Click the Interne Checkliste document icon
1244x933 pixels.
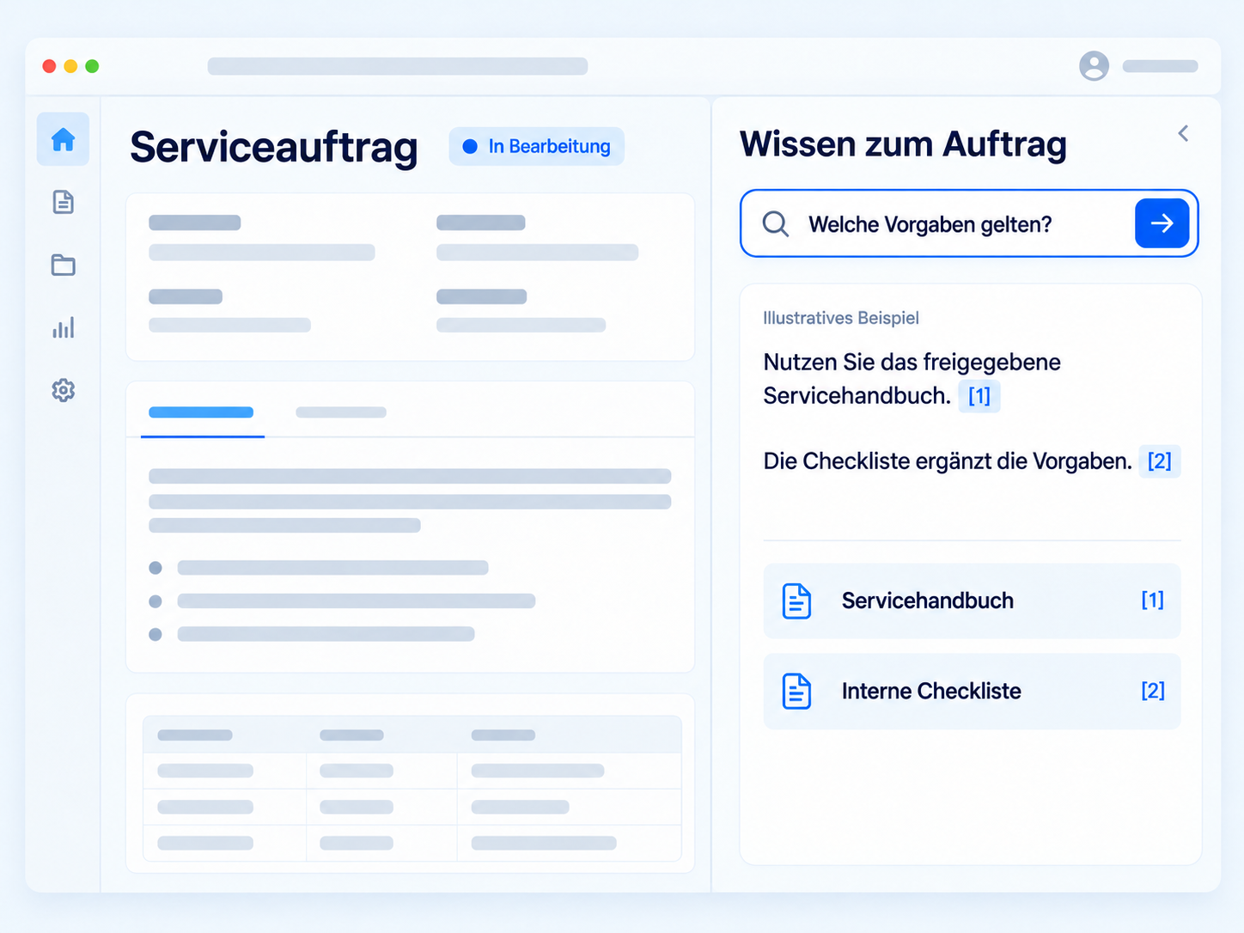[x=796, y=691]
